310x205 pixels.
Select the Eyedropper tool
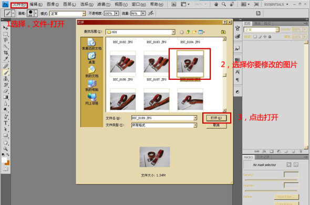[x=6, y=59]
